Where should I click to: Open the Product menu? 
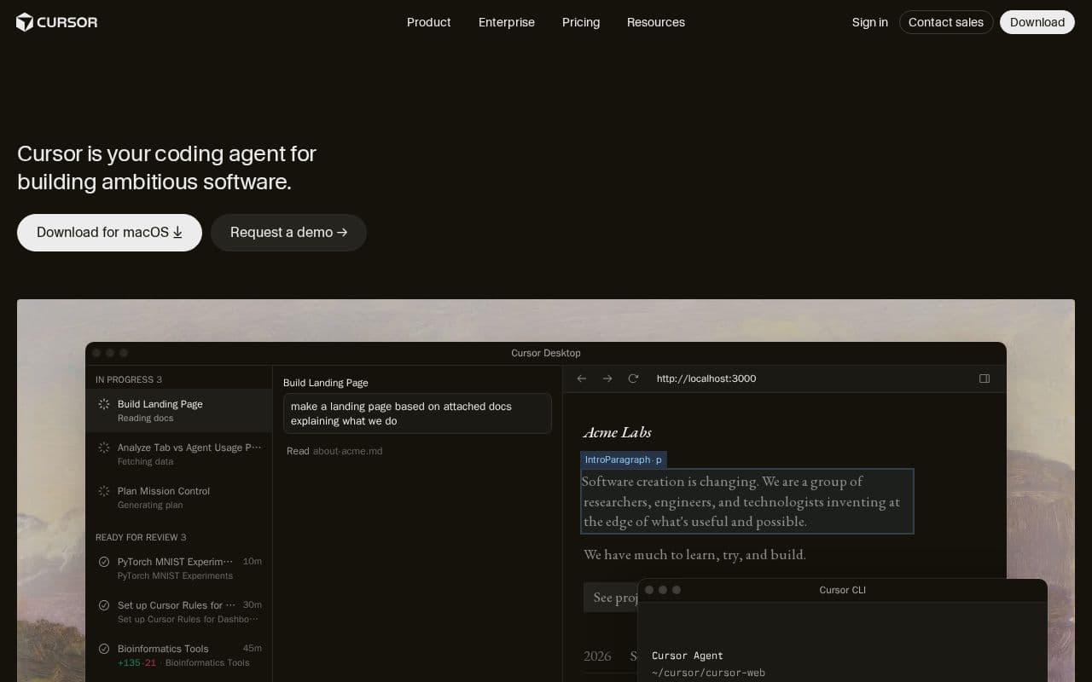428,22
